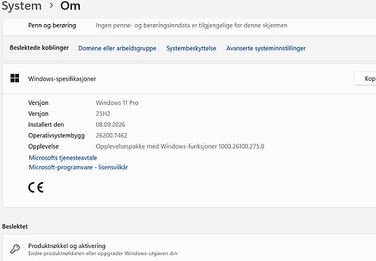Click the key icon next to Produktnøkkel og aktivering

(15, 249)
